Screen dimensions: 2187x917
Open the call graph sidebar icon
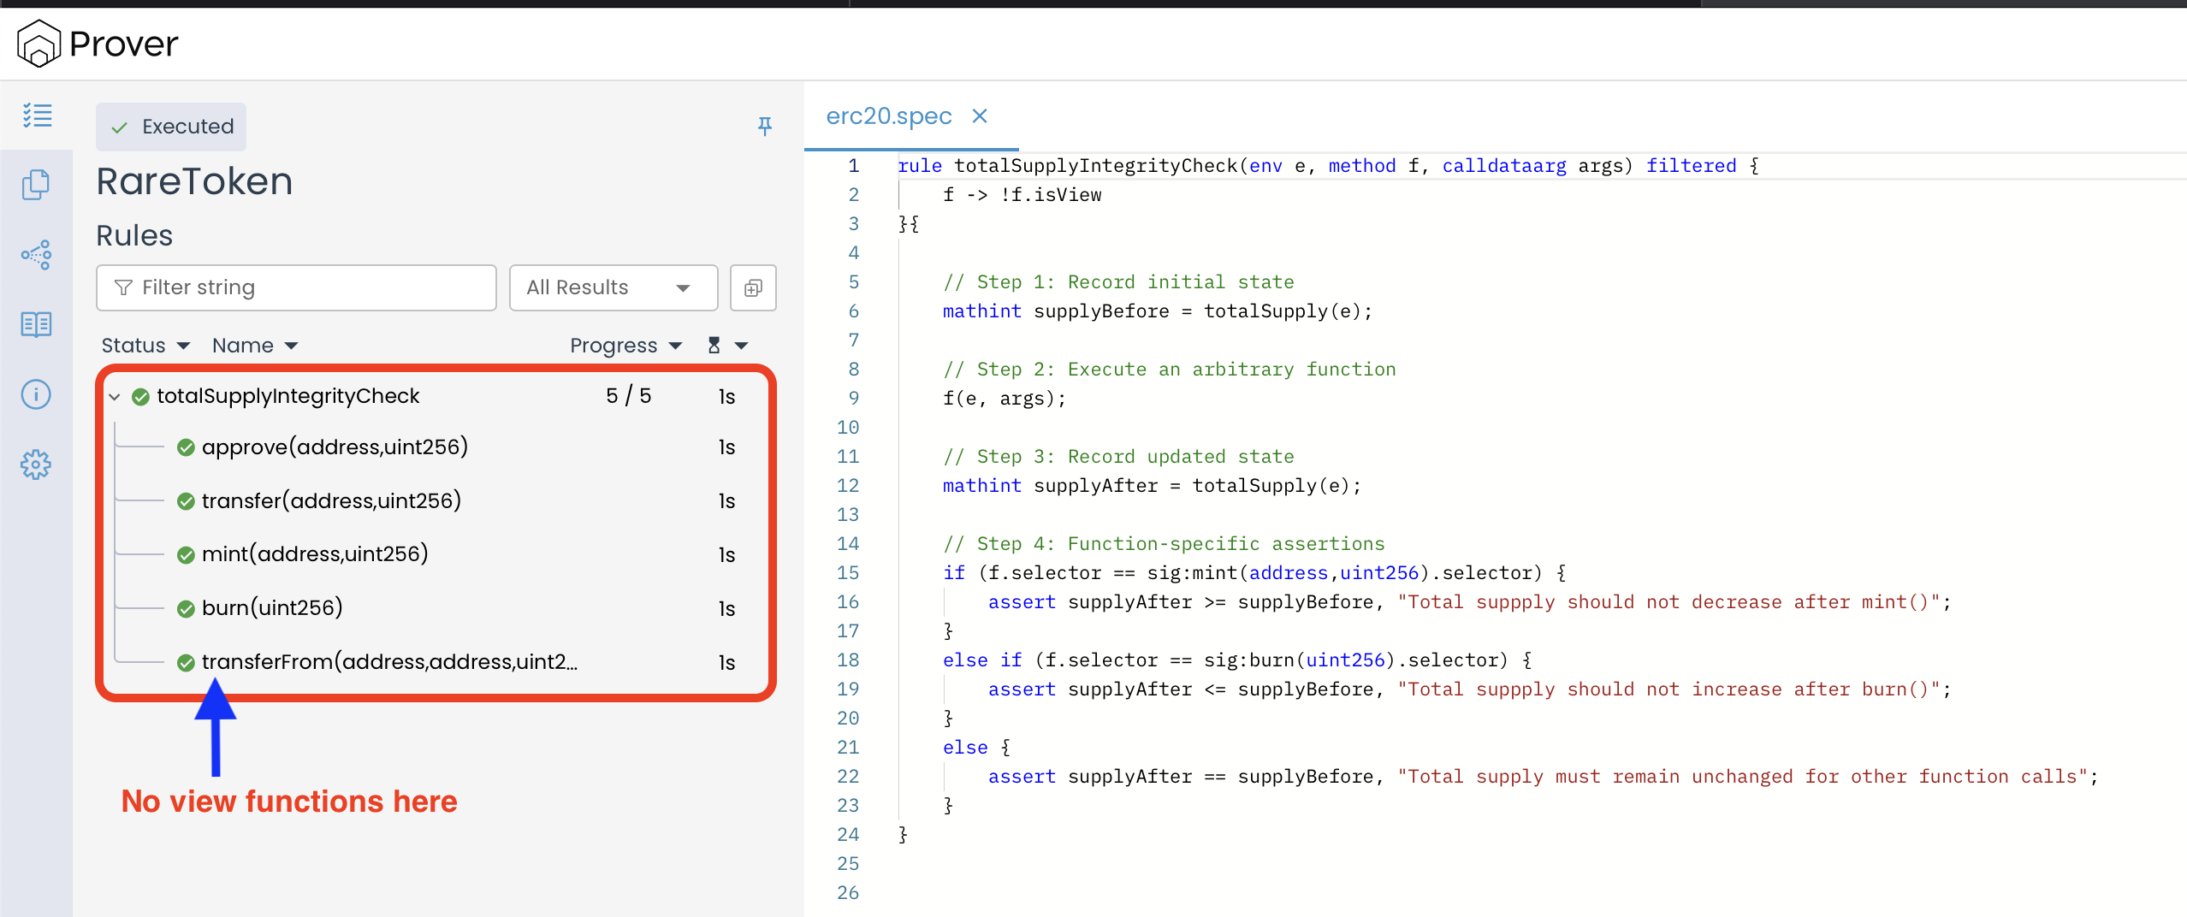pyautogui.click(x=36, y=254)
